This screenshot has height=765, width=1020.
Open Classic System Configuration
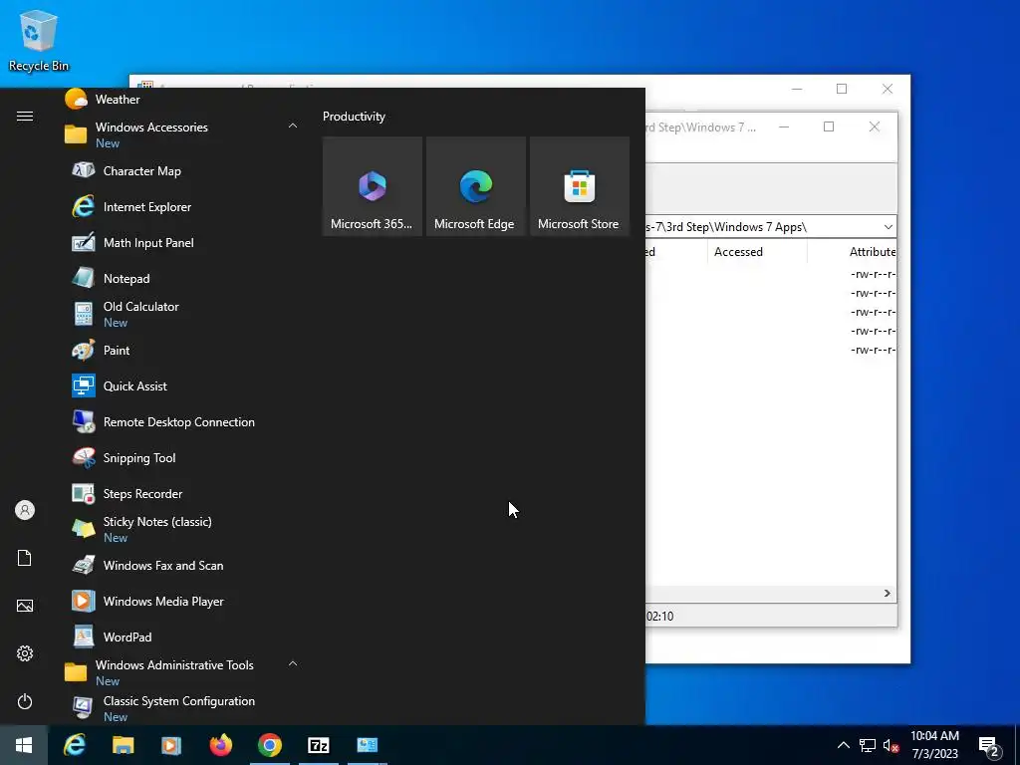(179, 708)
